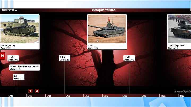Click the МС-1 (Т-18) title text
The image size is (191, 107).
click(x=8, y=45)
